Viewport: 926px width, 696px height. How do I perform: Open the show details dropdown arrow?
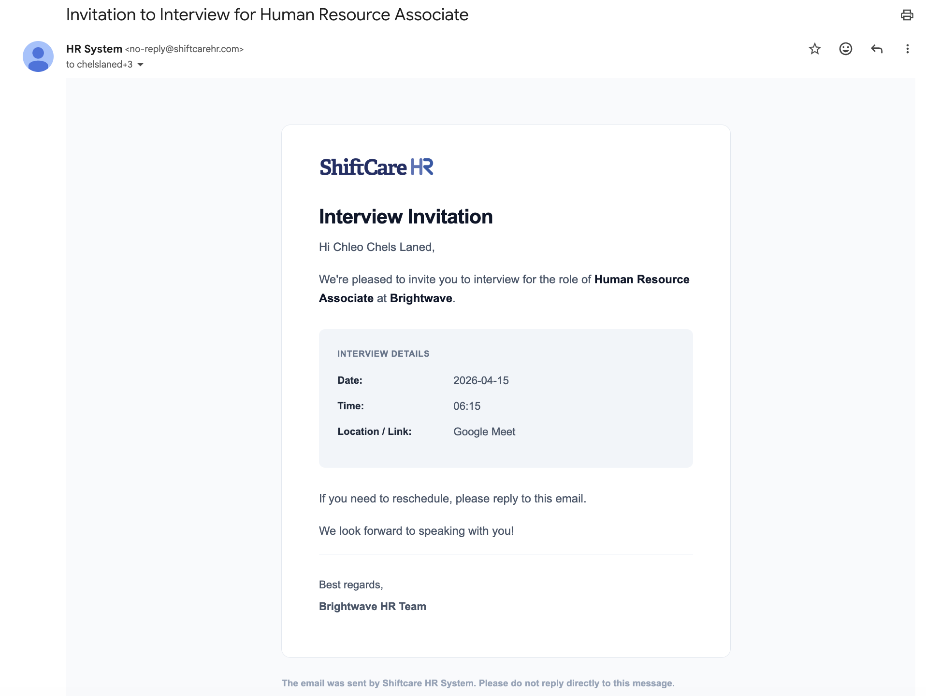point(140,64)
